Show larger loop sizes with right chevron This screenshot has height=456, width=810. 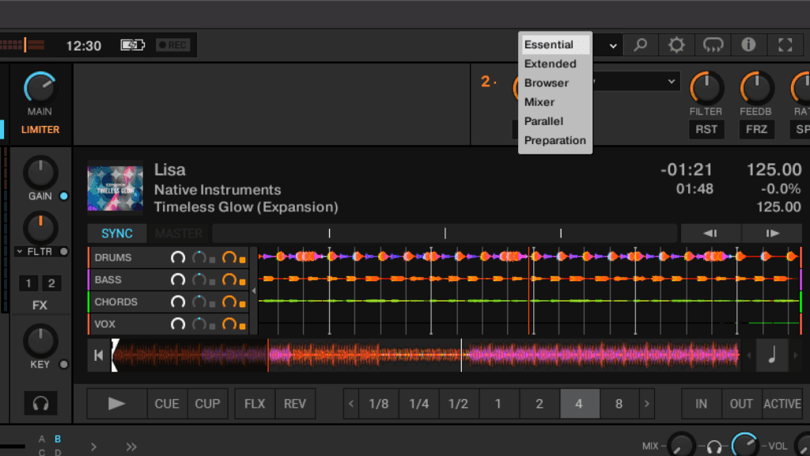(647, 404)
